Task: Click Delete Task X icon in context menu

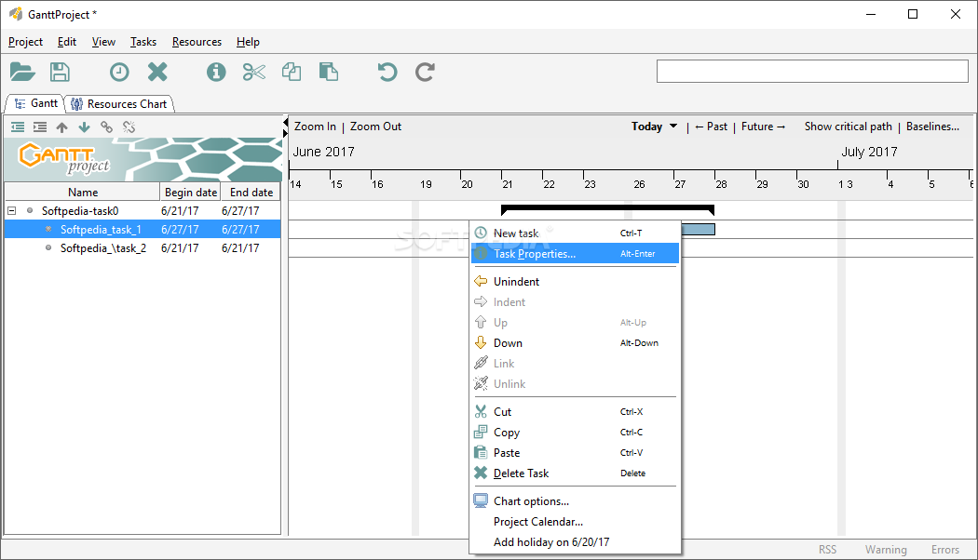Action: click(x=481, y=473)
